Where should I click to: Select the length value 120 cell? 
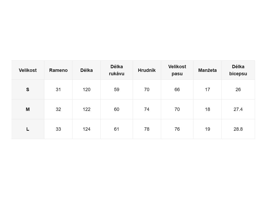click(x=87, y=90)
